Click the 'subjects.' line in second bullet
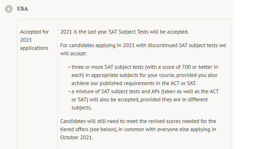 82,108
